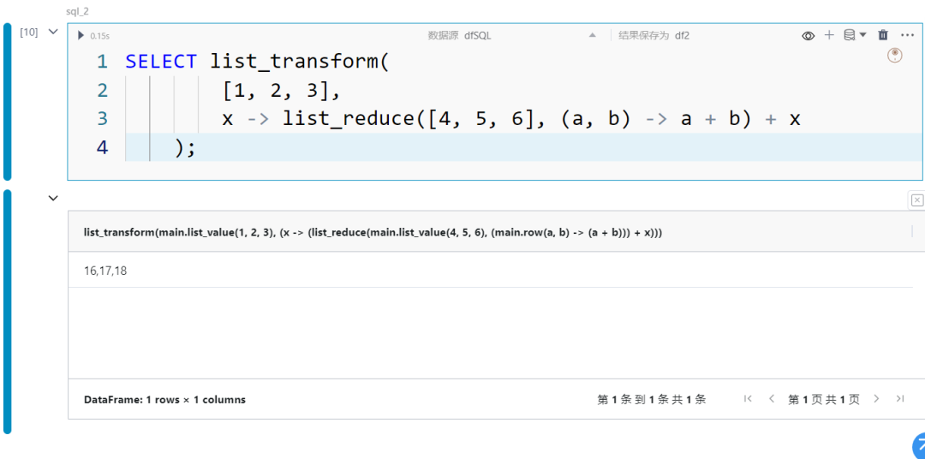Viewport: 925px width, 459px height.
Task: Close the output panel with the X icon
Action: click(x=916, y=200)
